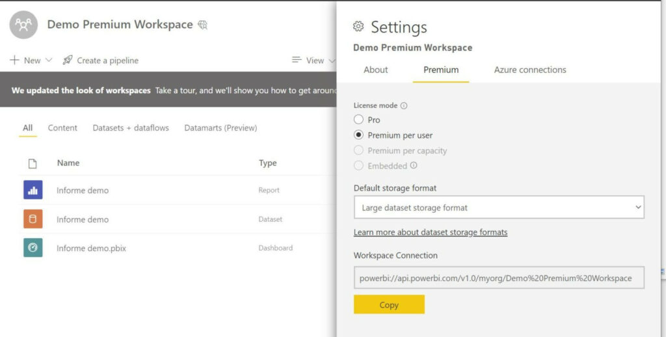Click the workspace avatar icon
This screenshot has height=337, width=666.
point(23,25)
